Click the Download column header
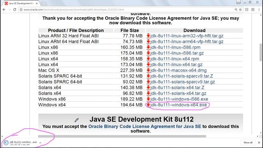This screenshot has height=148, width=263. (194, 30)
